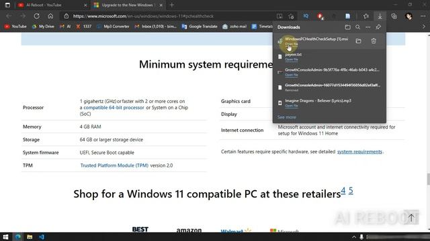
Task: Open Microsoft Edge from the taskbar
Action: tap(18, 237)
